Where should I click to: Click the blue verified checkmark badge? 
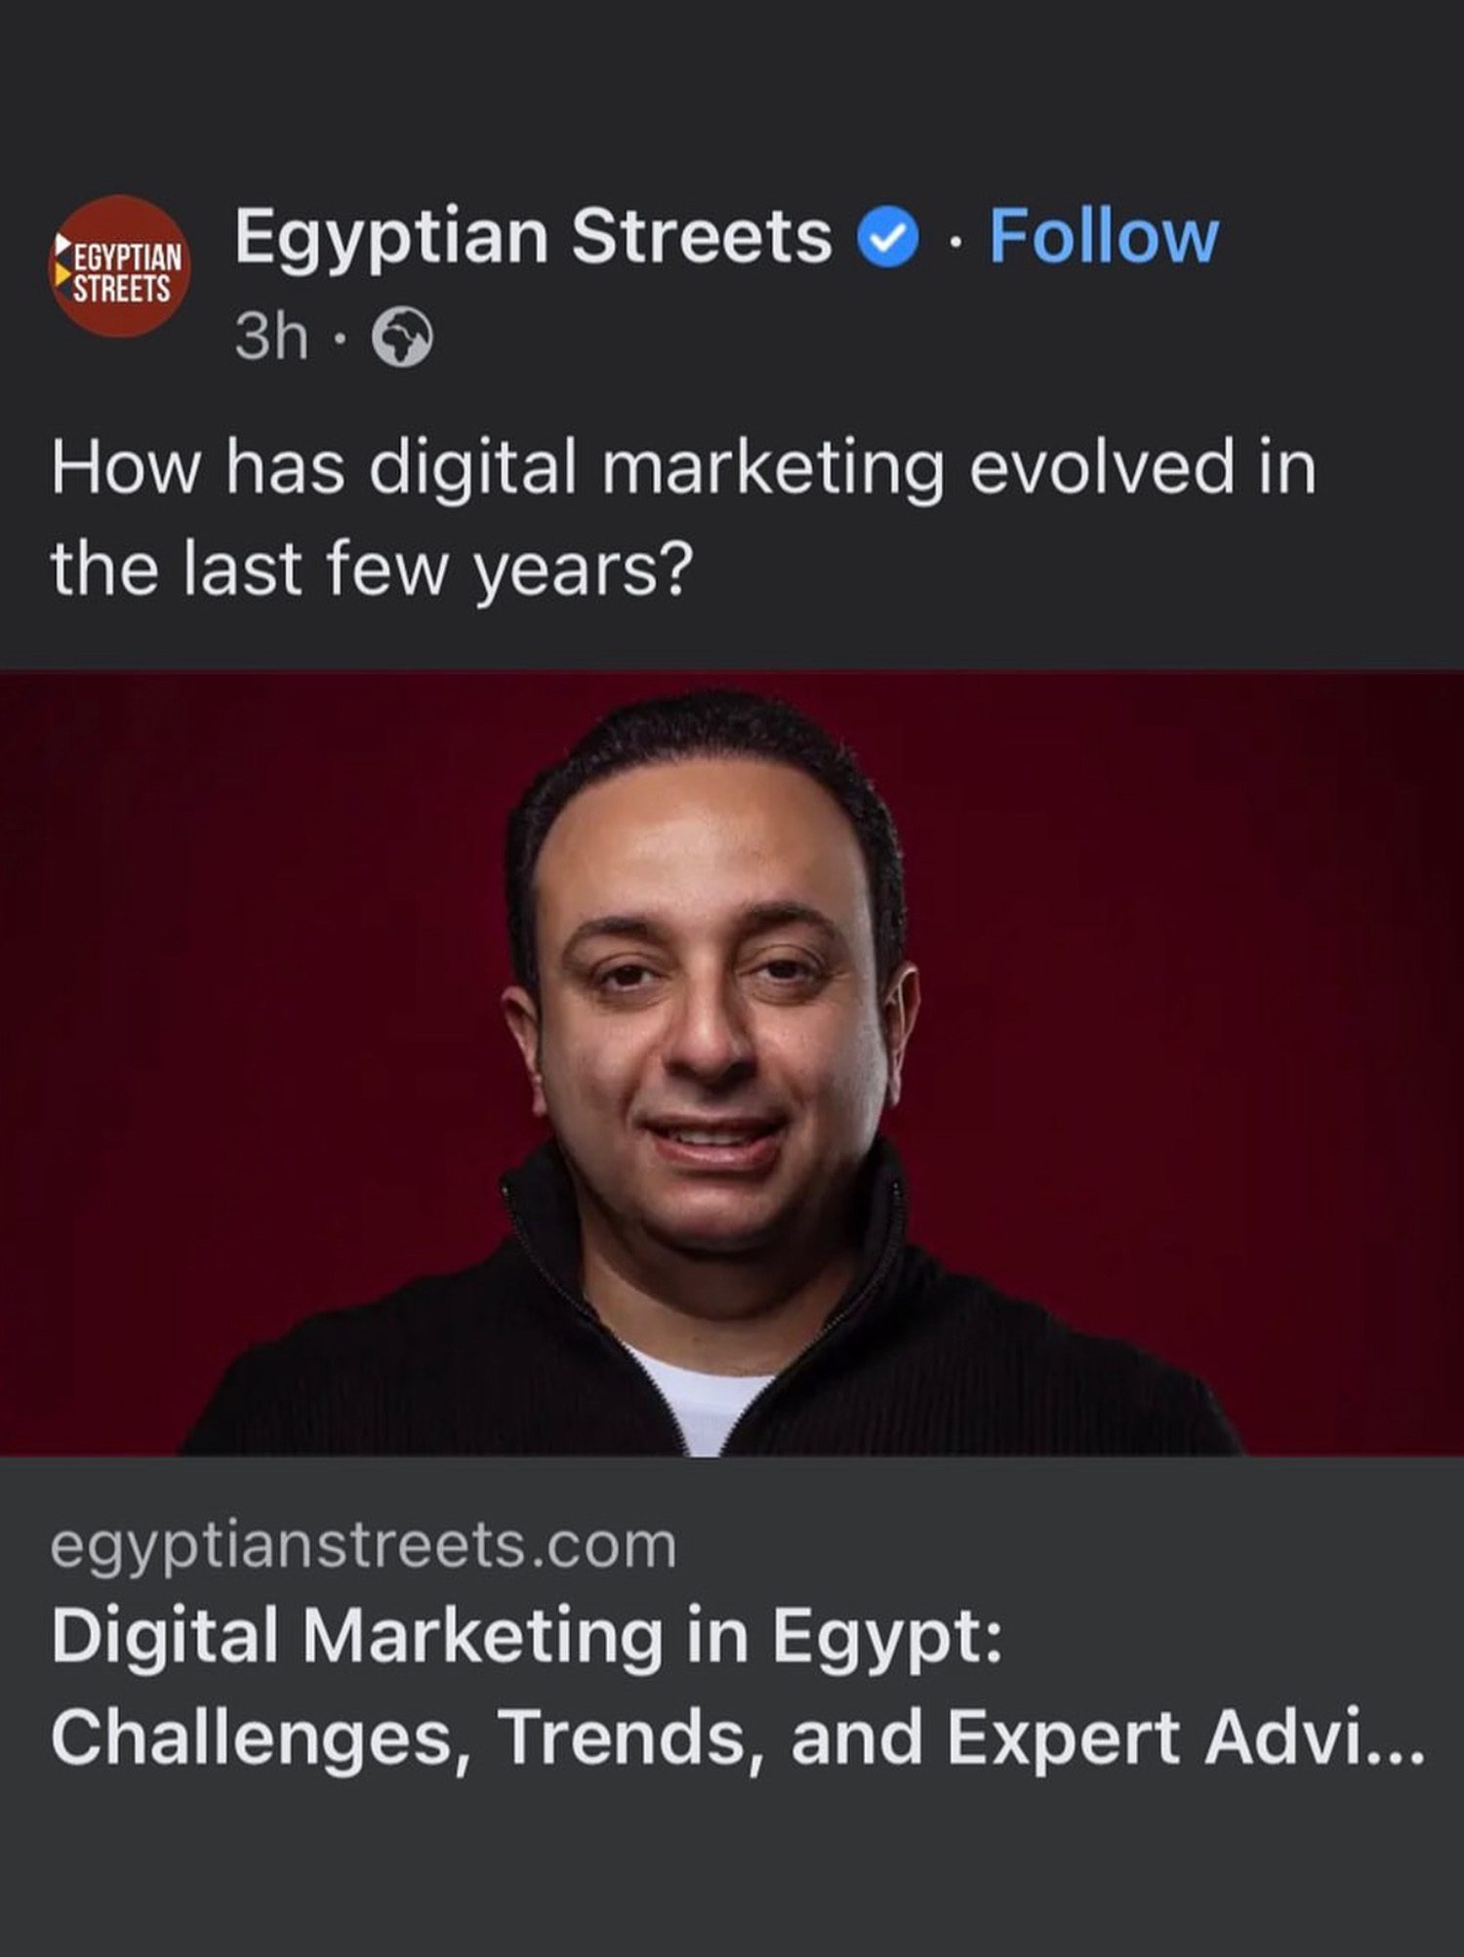(x=888, y=238)
